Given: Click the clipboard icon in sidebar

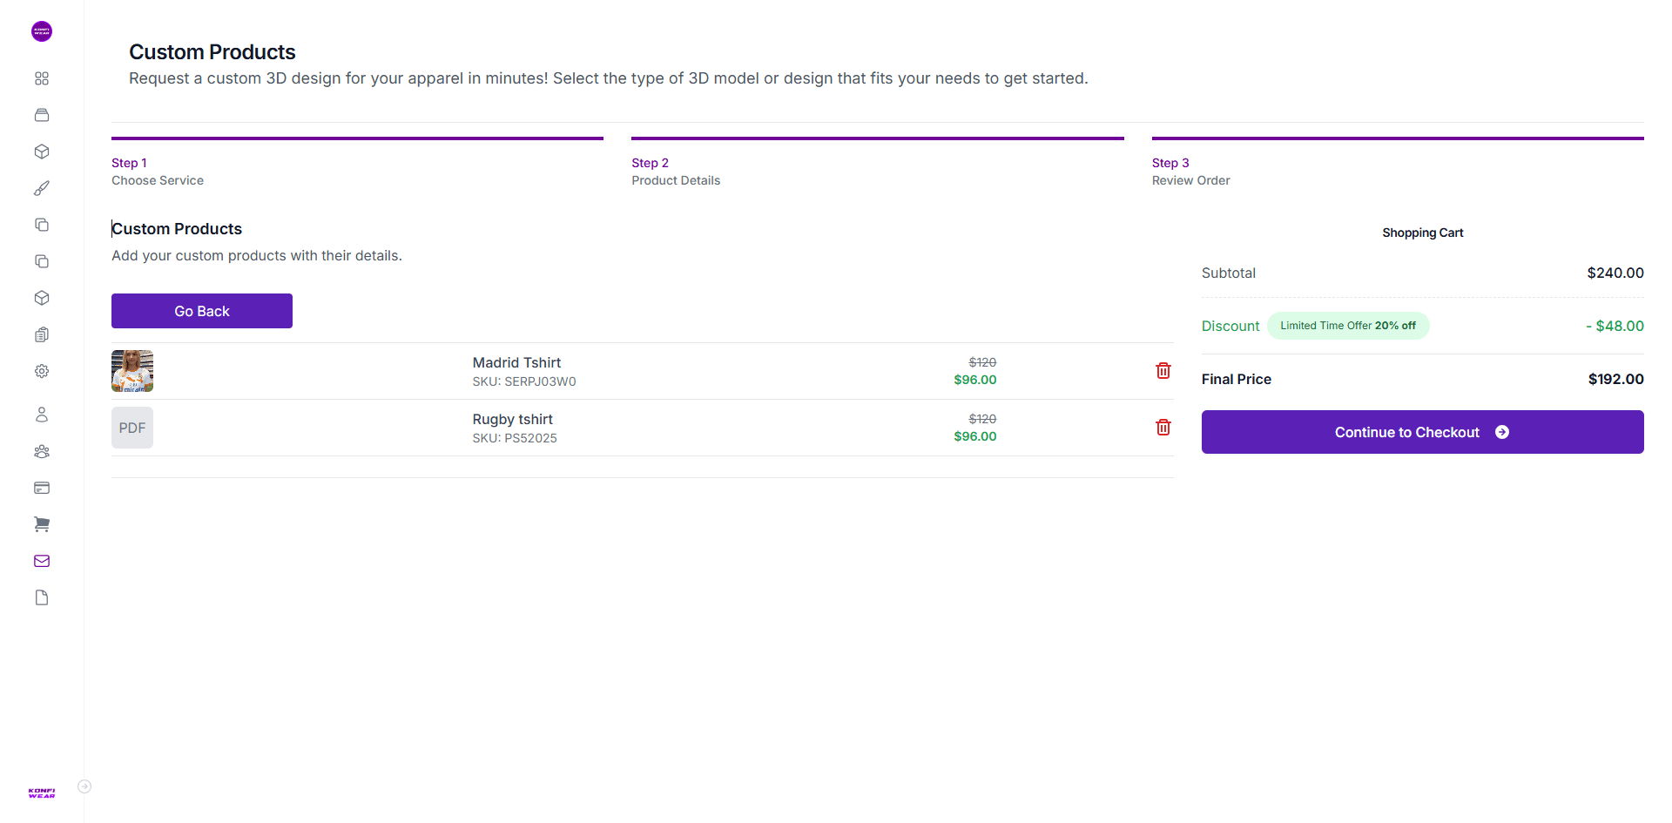Looking at the screenshot, I should click(42, 334).
